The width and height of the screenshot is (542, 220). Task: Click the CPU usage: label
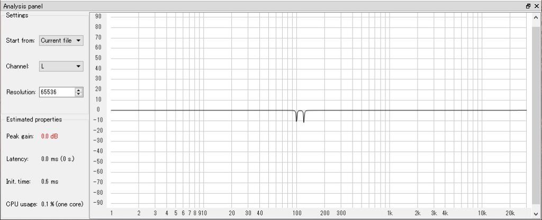(21, 204)
